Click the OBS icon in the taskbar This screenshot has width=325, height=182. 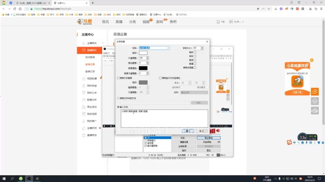click(x=29, y=178)
